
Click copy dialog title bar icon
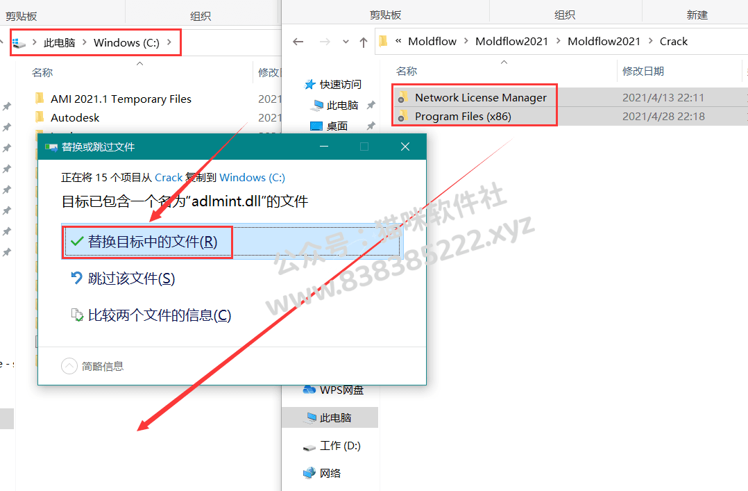51,147
